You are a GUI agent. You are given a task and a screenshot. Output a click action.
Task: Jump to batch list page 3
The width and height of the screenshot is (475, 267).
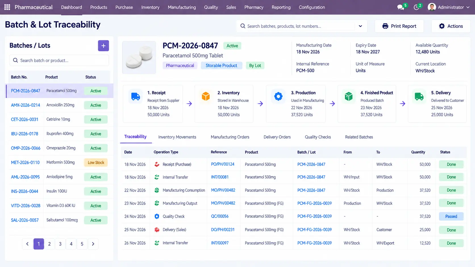point(60,244)
